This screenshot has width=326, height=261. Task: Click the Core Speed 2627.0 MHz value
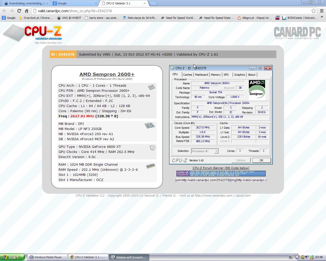tap(203, 127)
